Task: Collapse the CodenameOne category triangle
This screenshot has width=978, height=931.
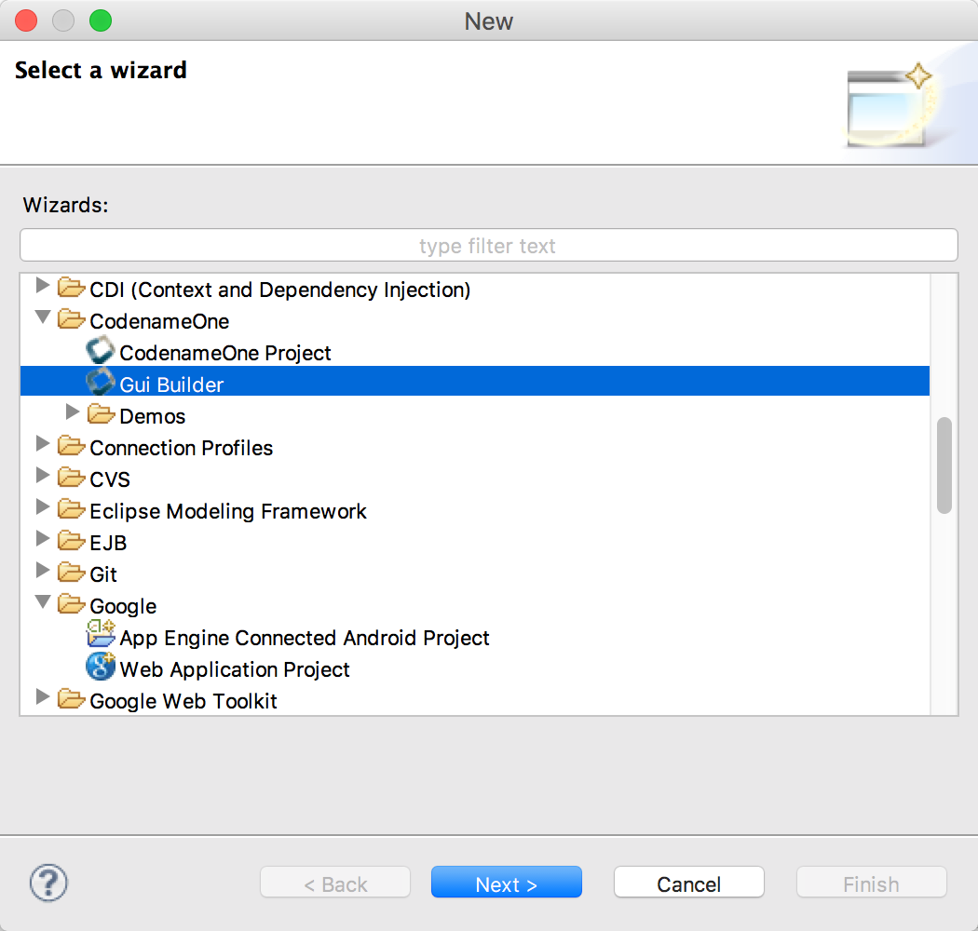Action: pos(42,317)
